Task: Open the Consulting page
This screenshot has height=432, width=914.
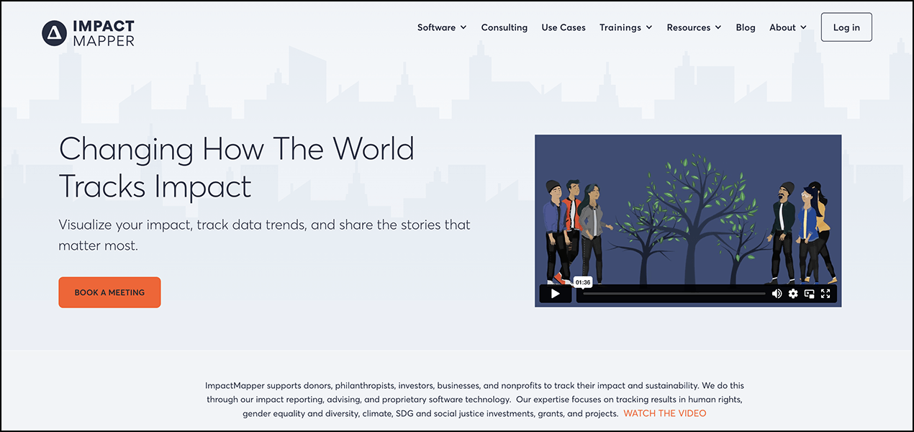Action: pyautogui.click(x=504, y=27)
